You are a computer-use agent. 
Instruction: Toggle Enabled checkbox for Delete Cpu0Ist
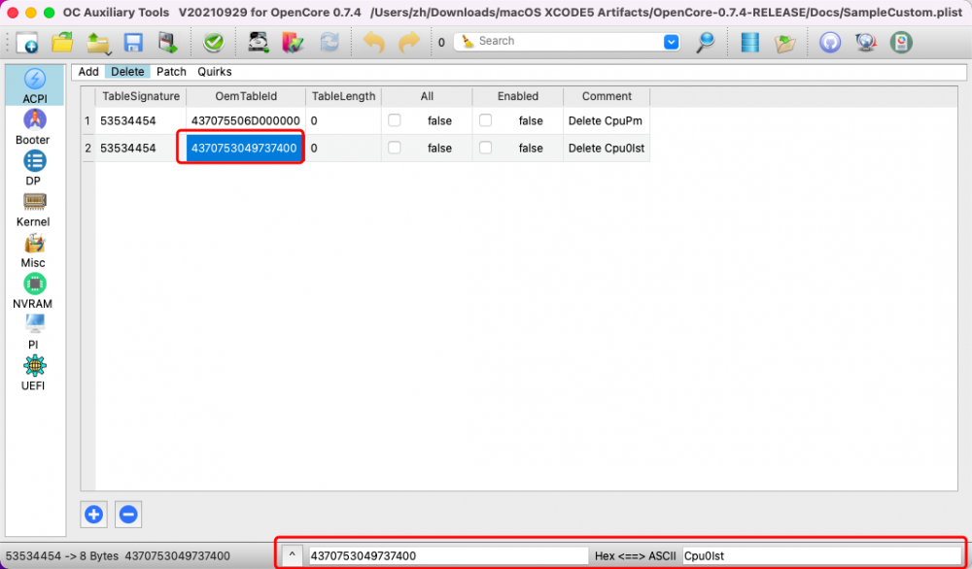click(x=485, y=148)
